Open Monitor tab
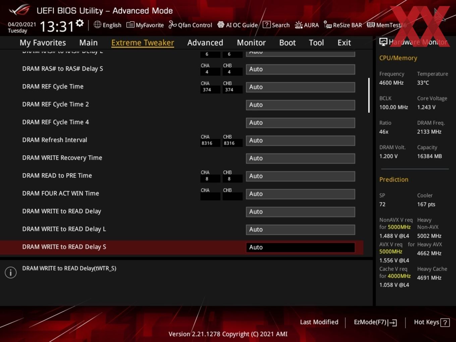The height and width of the screenshot is (342, 456). [251, 43]
